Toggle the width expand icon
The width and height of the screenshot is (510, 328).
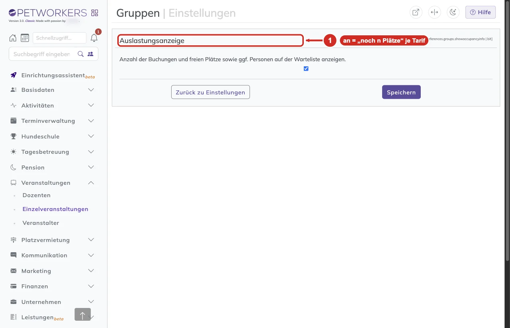(434, 12)
